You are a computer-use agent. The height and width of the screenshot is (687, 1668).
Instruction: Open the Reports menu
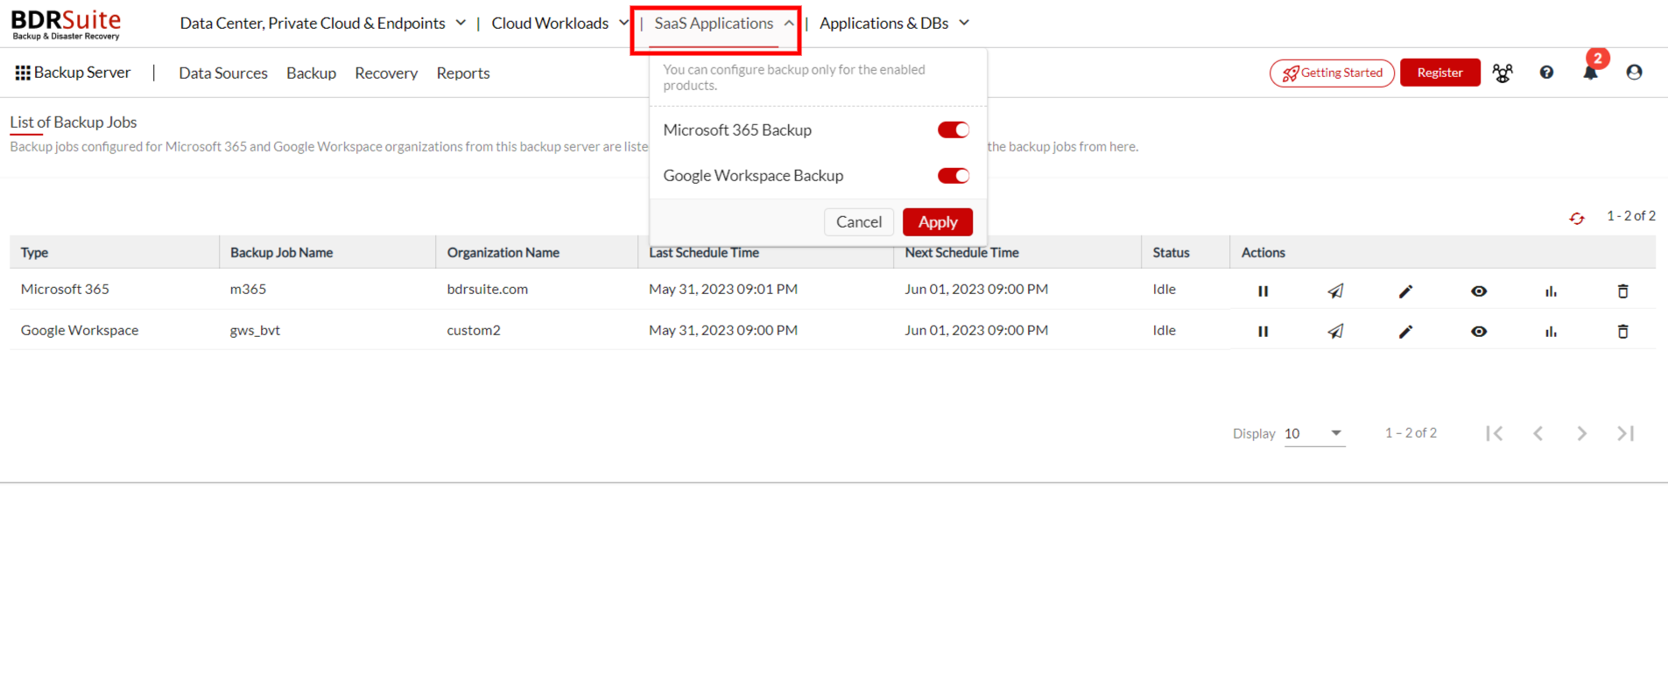point(463,73)
